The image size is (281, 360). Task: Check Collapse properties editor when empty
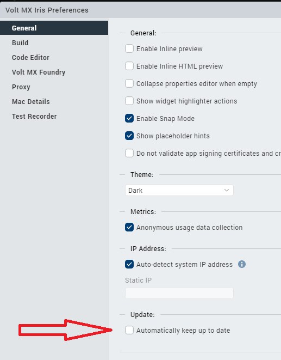tap(129, 83)
